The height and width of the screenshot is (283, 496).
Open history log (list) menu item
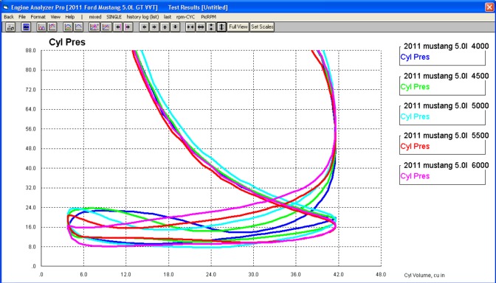142,17
